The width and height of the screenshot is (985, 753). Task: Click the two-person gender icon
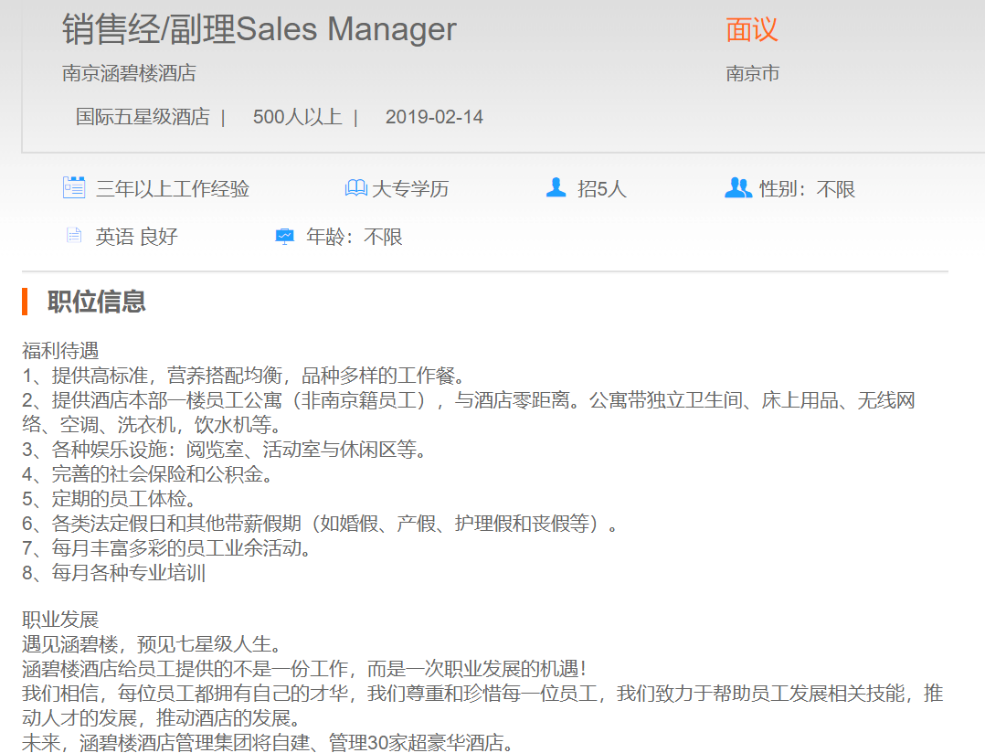(x=737, y=188)
